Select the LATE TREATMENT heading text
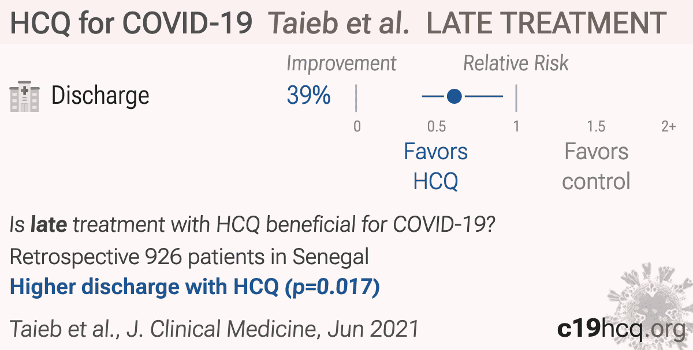Image resolution: width=693 pixels, height=350 pixels. point(546,23)
